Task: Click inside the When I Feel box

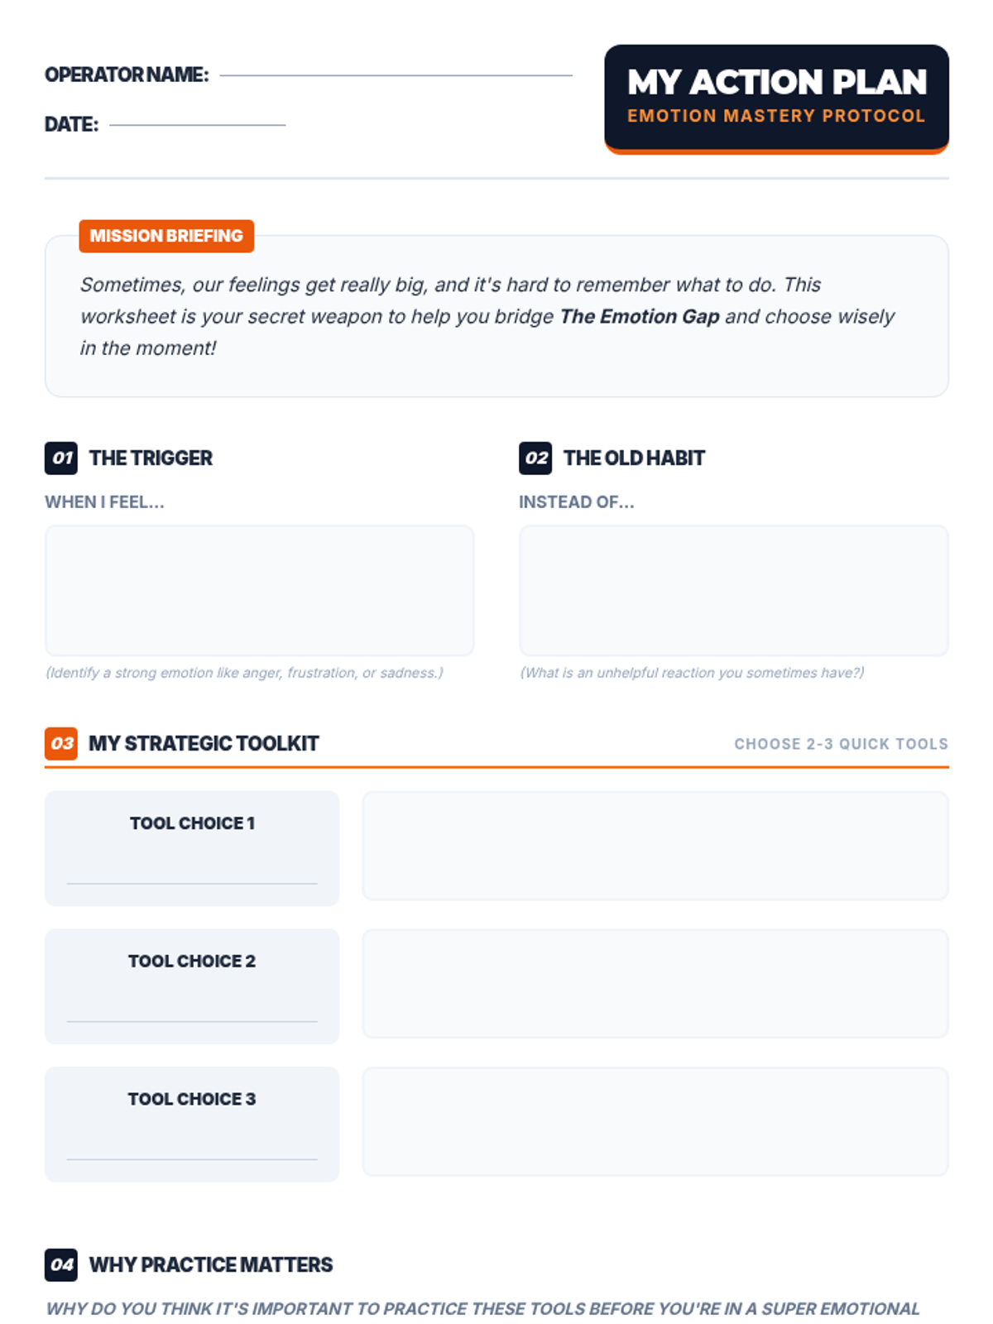Action: (259, 591)
